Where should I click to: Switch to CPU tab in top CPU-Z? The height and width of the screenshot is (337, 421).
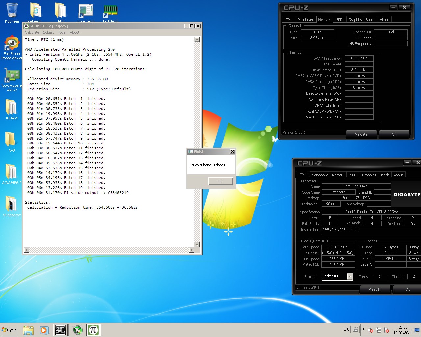tap(289, 20)
